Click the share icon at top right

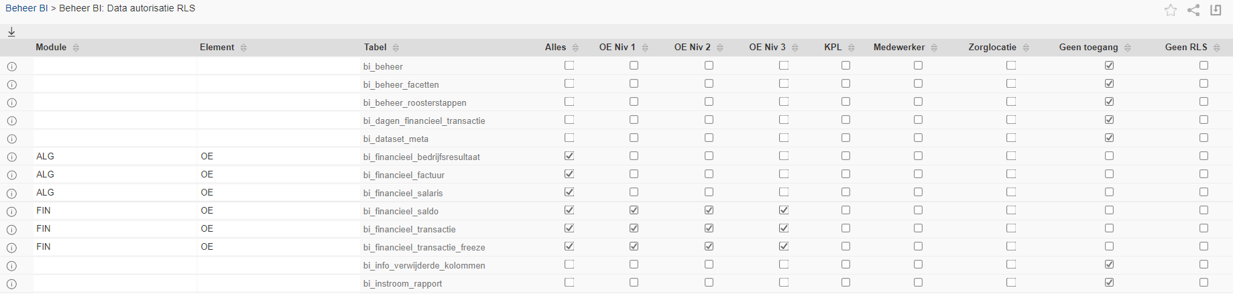tap(1193, 10)
